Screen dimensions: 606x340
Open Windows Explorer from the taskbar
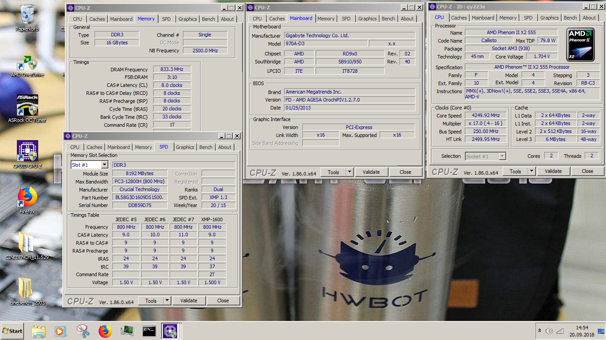tap(39, 331)
